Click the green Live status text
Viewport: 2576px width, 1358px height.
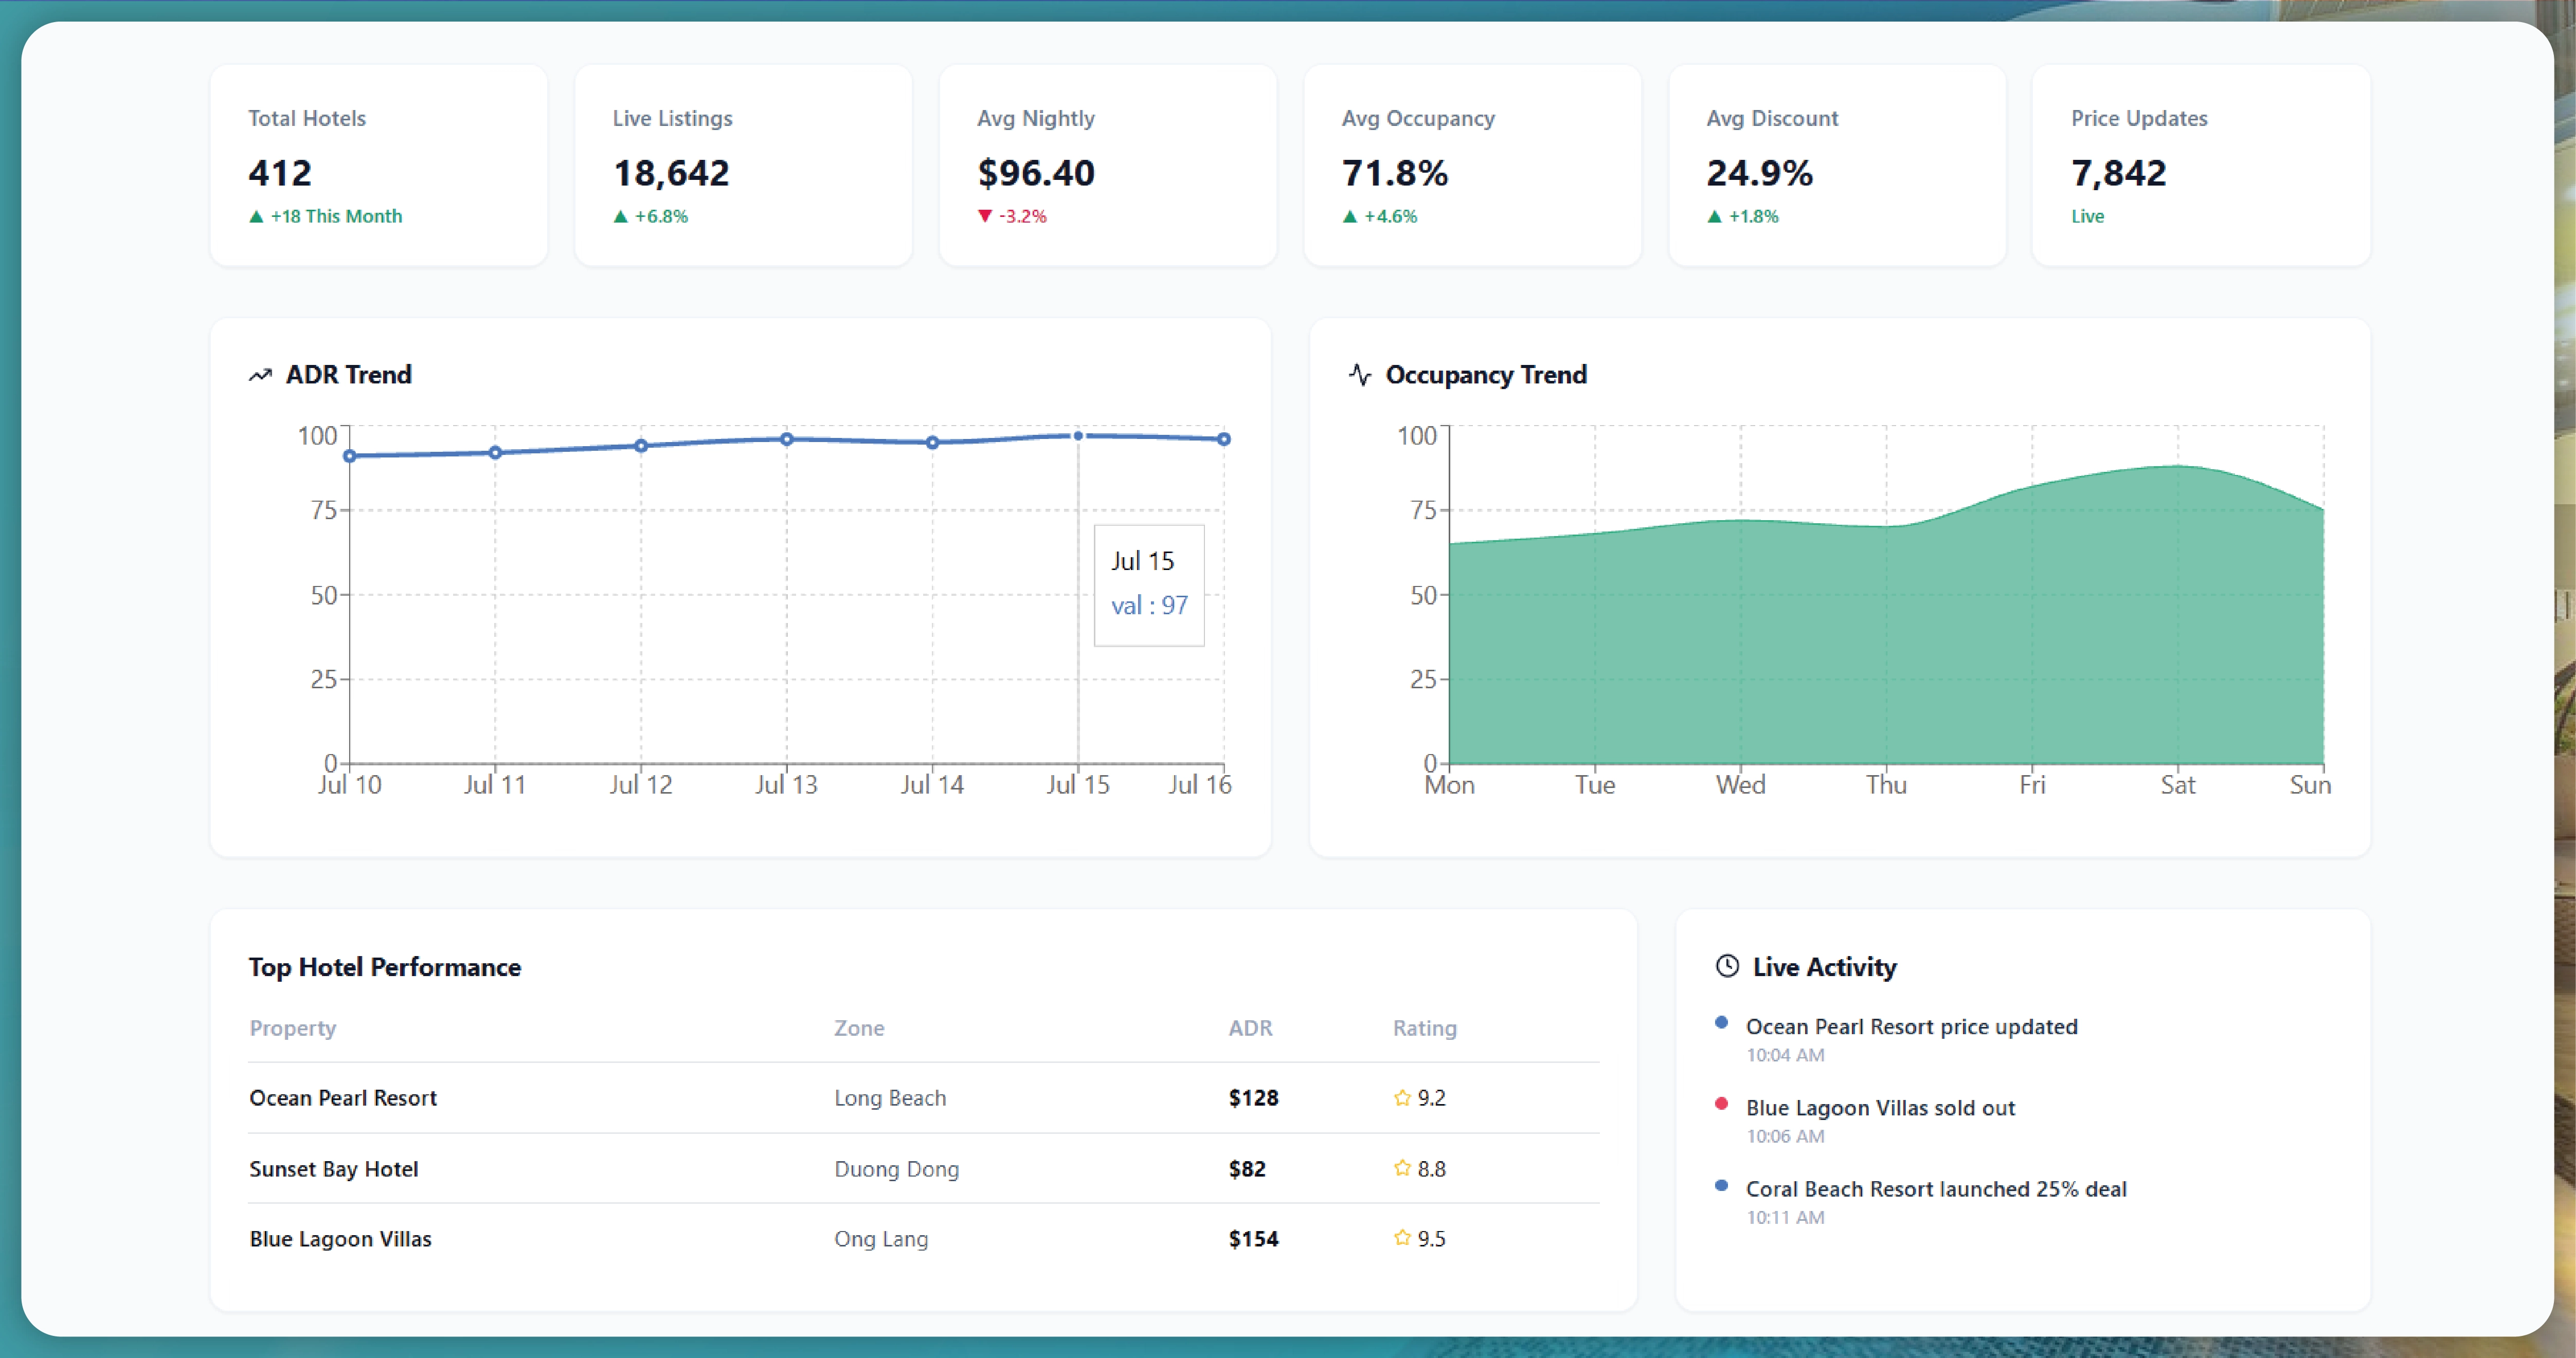point(2087,216)
